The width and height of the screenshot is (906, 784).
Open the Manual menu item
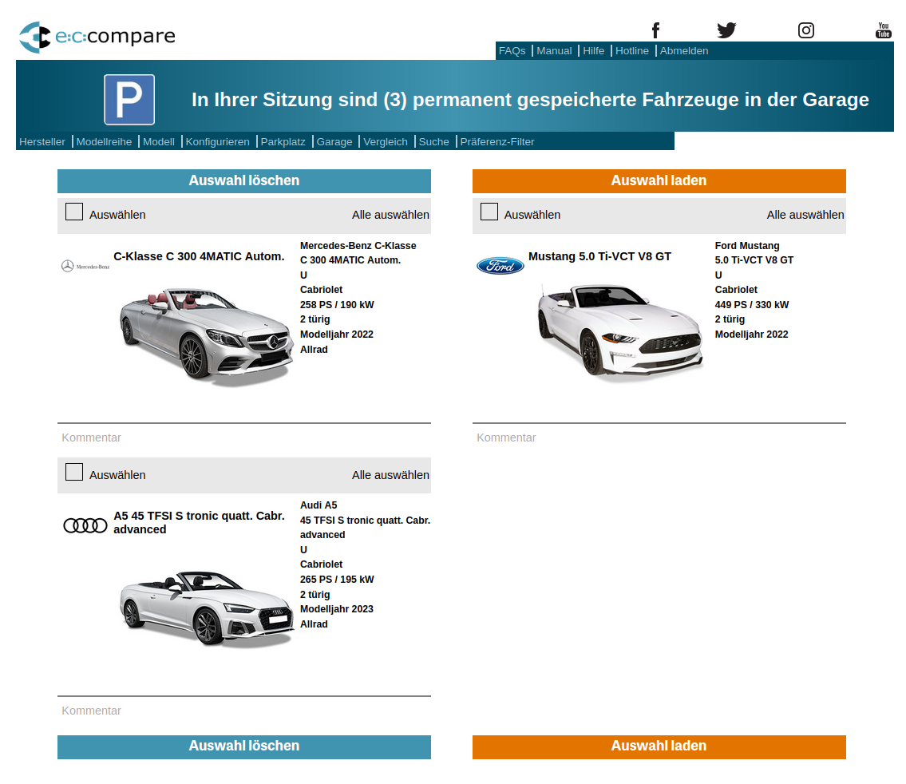point(554,51)
